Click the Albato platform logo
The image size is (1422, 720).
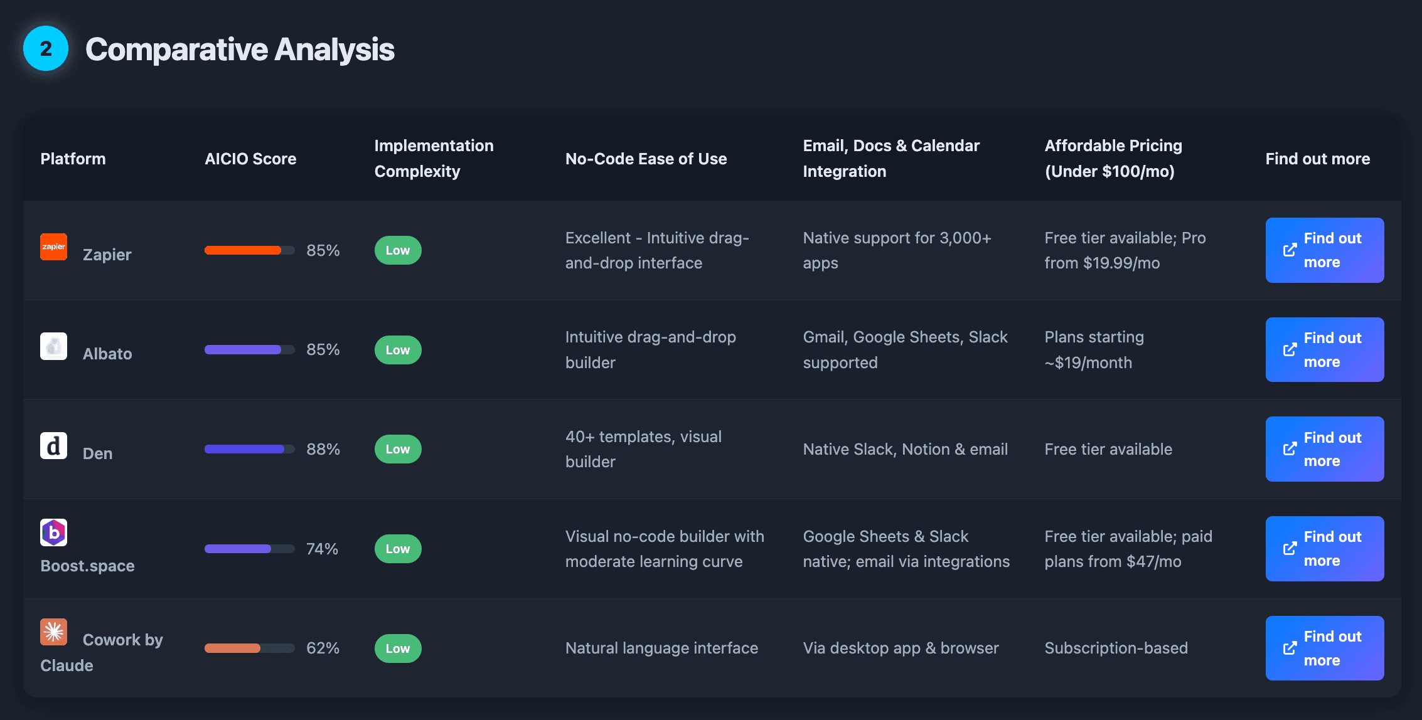54,346
